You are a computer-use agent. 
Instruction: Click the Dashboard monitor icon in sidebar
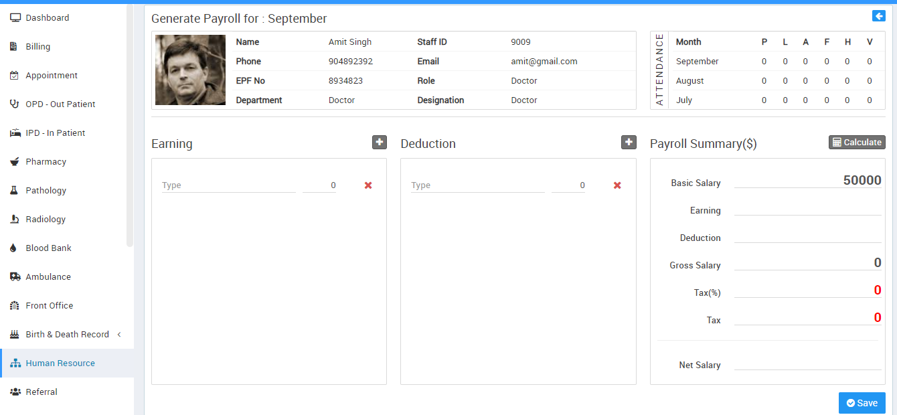[x=15, y=18]
